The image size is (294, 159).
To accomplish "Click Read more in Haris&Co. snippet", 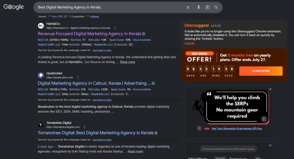I will click(x=127, y=62).
